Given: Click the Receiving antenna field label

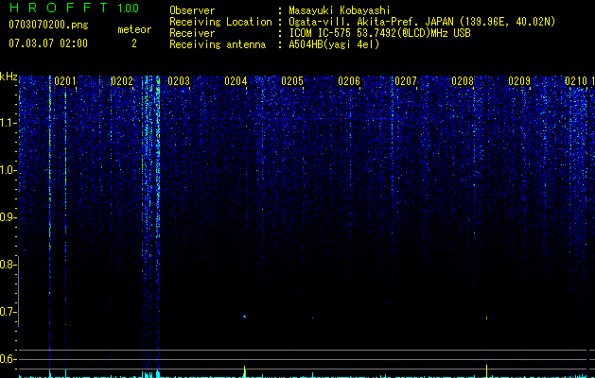Looking at the screenshot, I should 218,44.
